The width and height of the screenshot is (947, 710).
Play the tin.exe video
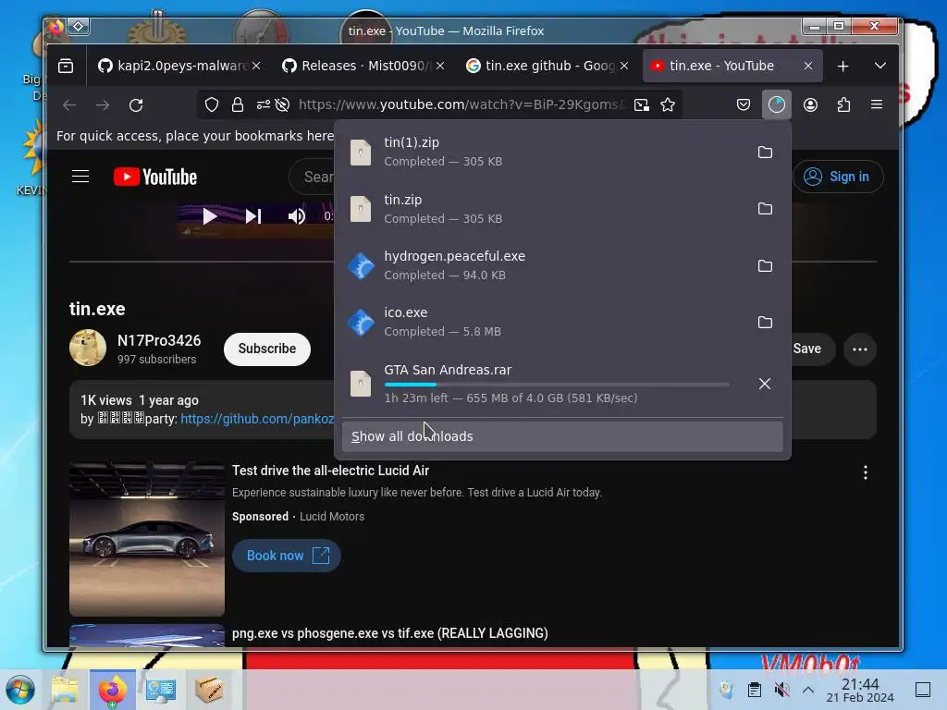pyautogui.click(x=210, y=216)
